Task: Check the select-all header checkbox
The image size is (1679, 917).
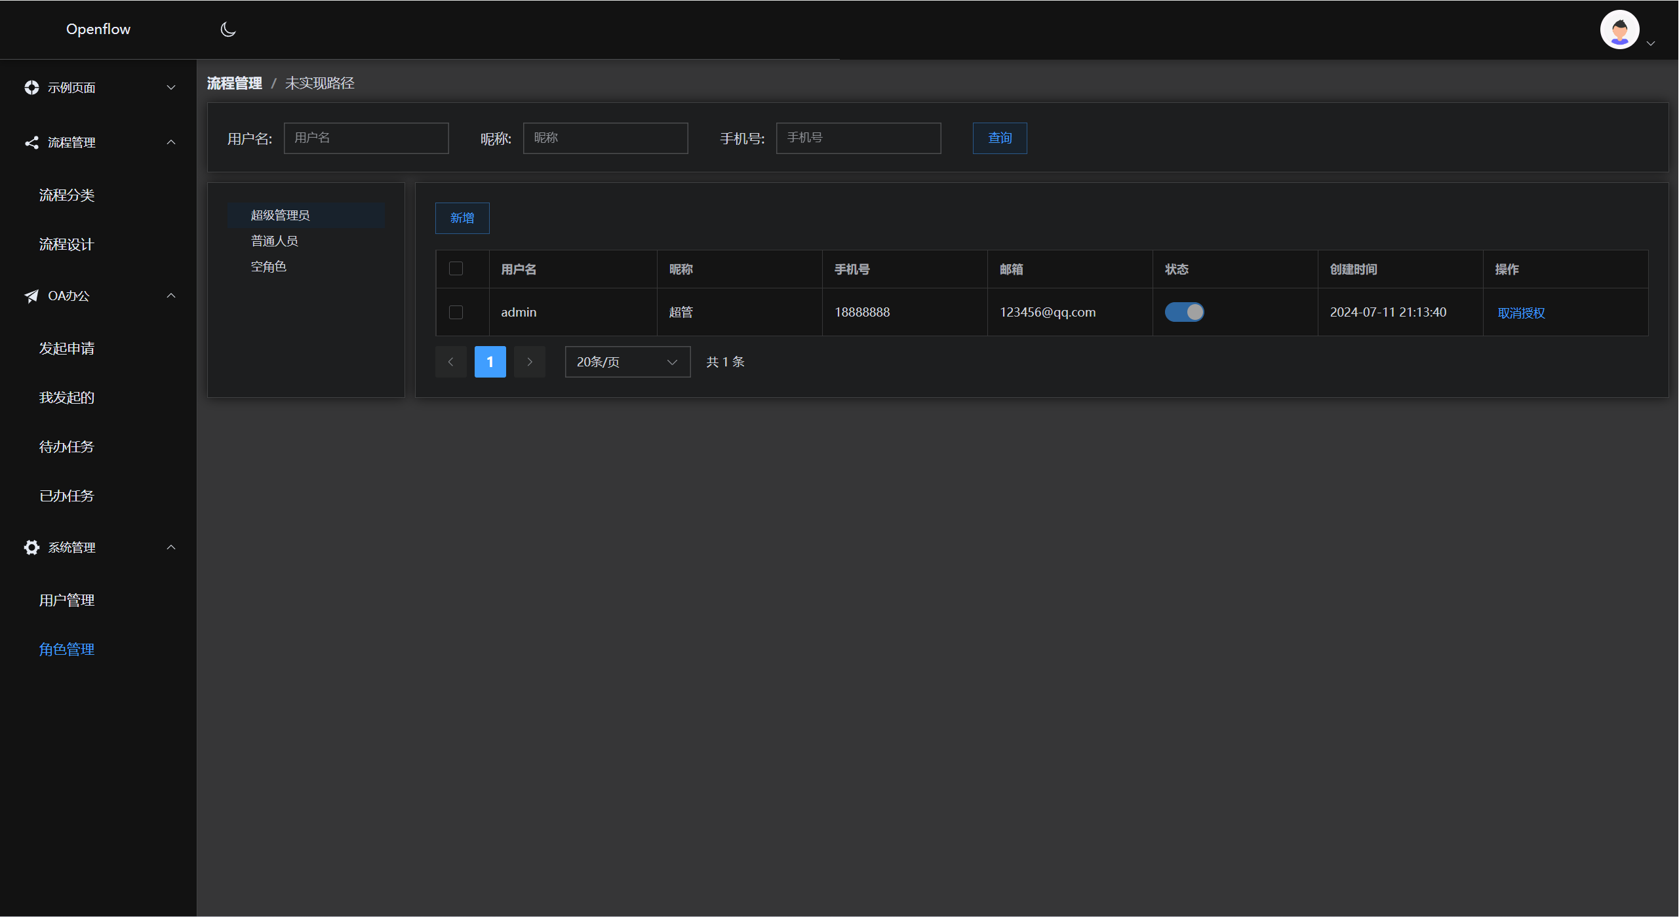Action: click(x=456, y=269)
